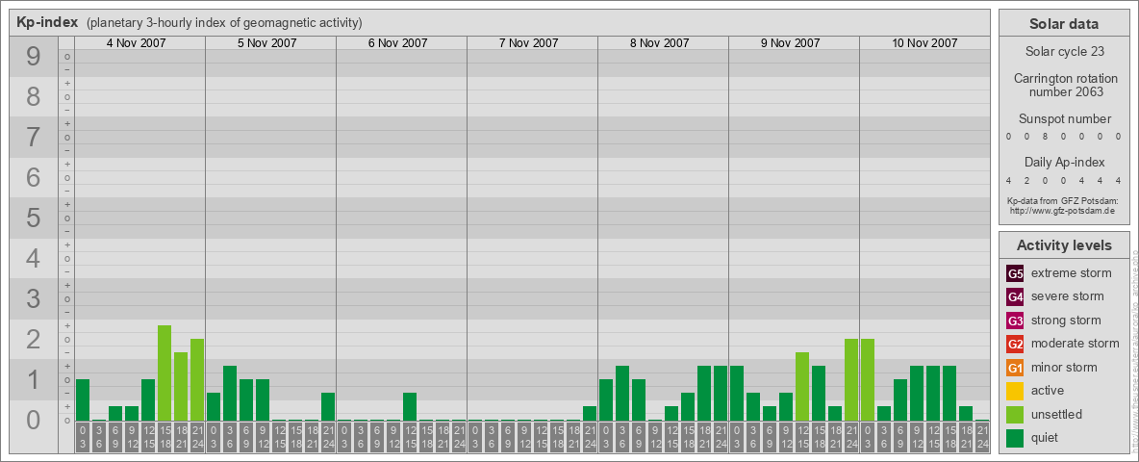Click the '9 Nov 2007' date header
Image resolution: width=1139 pixels, height=462 pixels.
(x=791, y=43)
